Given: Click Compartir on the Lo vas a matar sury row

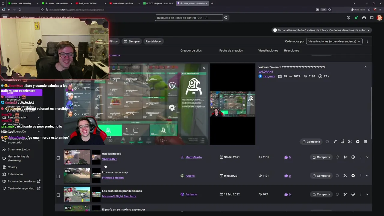Looking at the screenshot, I should (321, 176).
